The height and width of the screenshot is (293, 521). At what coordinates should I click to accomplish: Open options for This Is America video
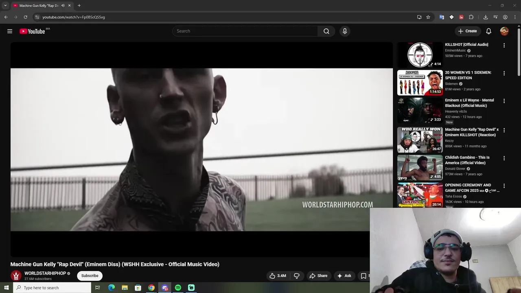coord(504,158)
